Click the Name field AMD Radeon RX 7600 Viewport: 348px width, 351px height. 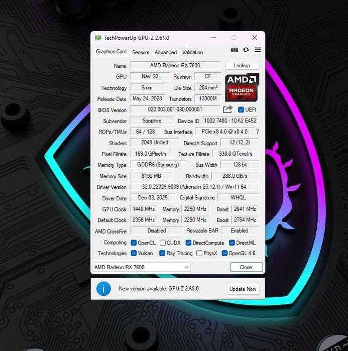[175, 65]
